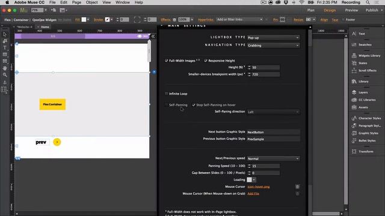This screenshot has width=385, height=216.
Task: Click the Stroke color swatch
Action: 107,20
